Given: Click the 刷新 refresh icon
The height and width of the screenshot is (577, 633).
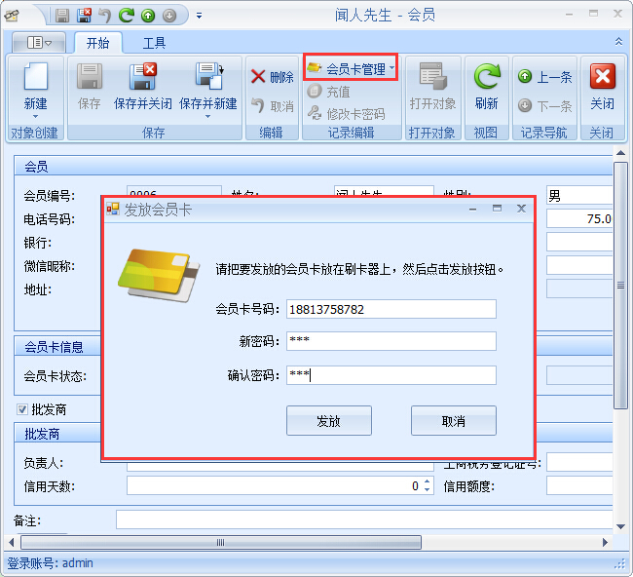Looking at the screenshot, I should tap(486, 77).
